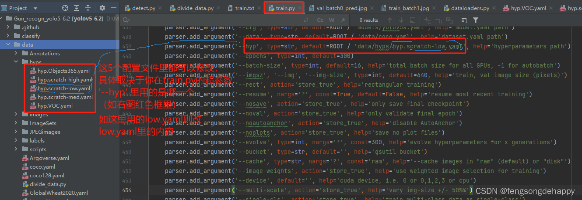Click the '--multi-scale' argument string
Viewport: 582px width, 200px height.
(263, 190)
